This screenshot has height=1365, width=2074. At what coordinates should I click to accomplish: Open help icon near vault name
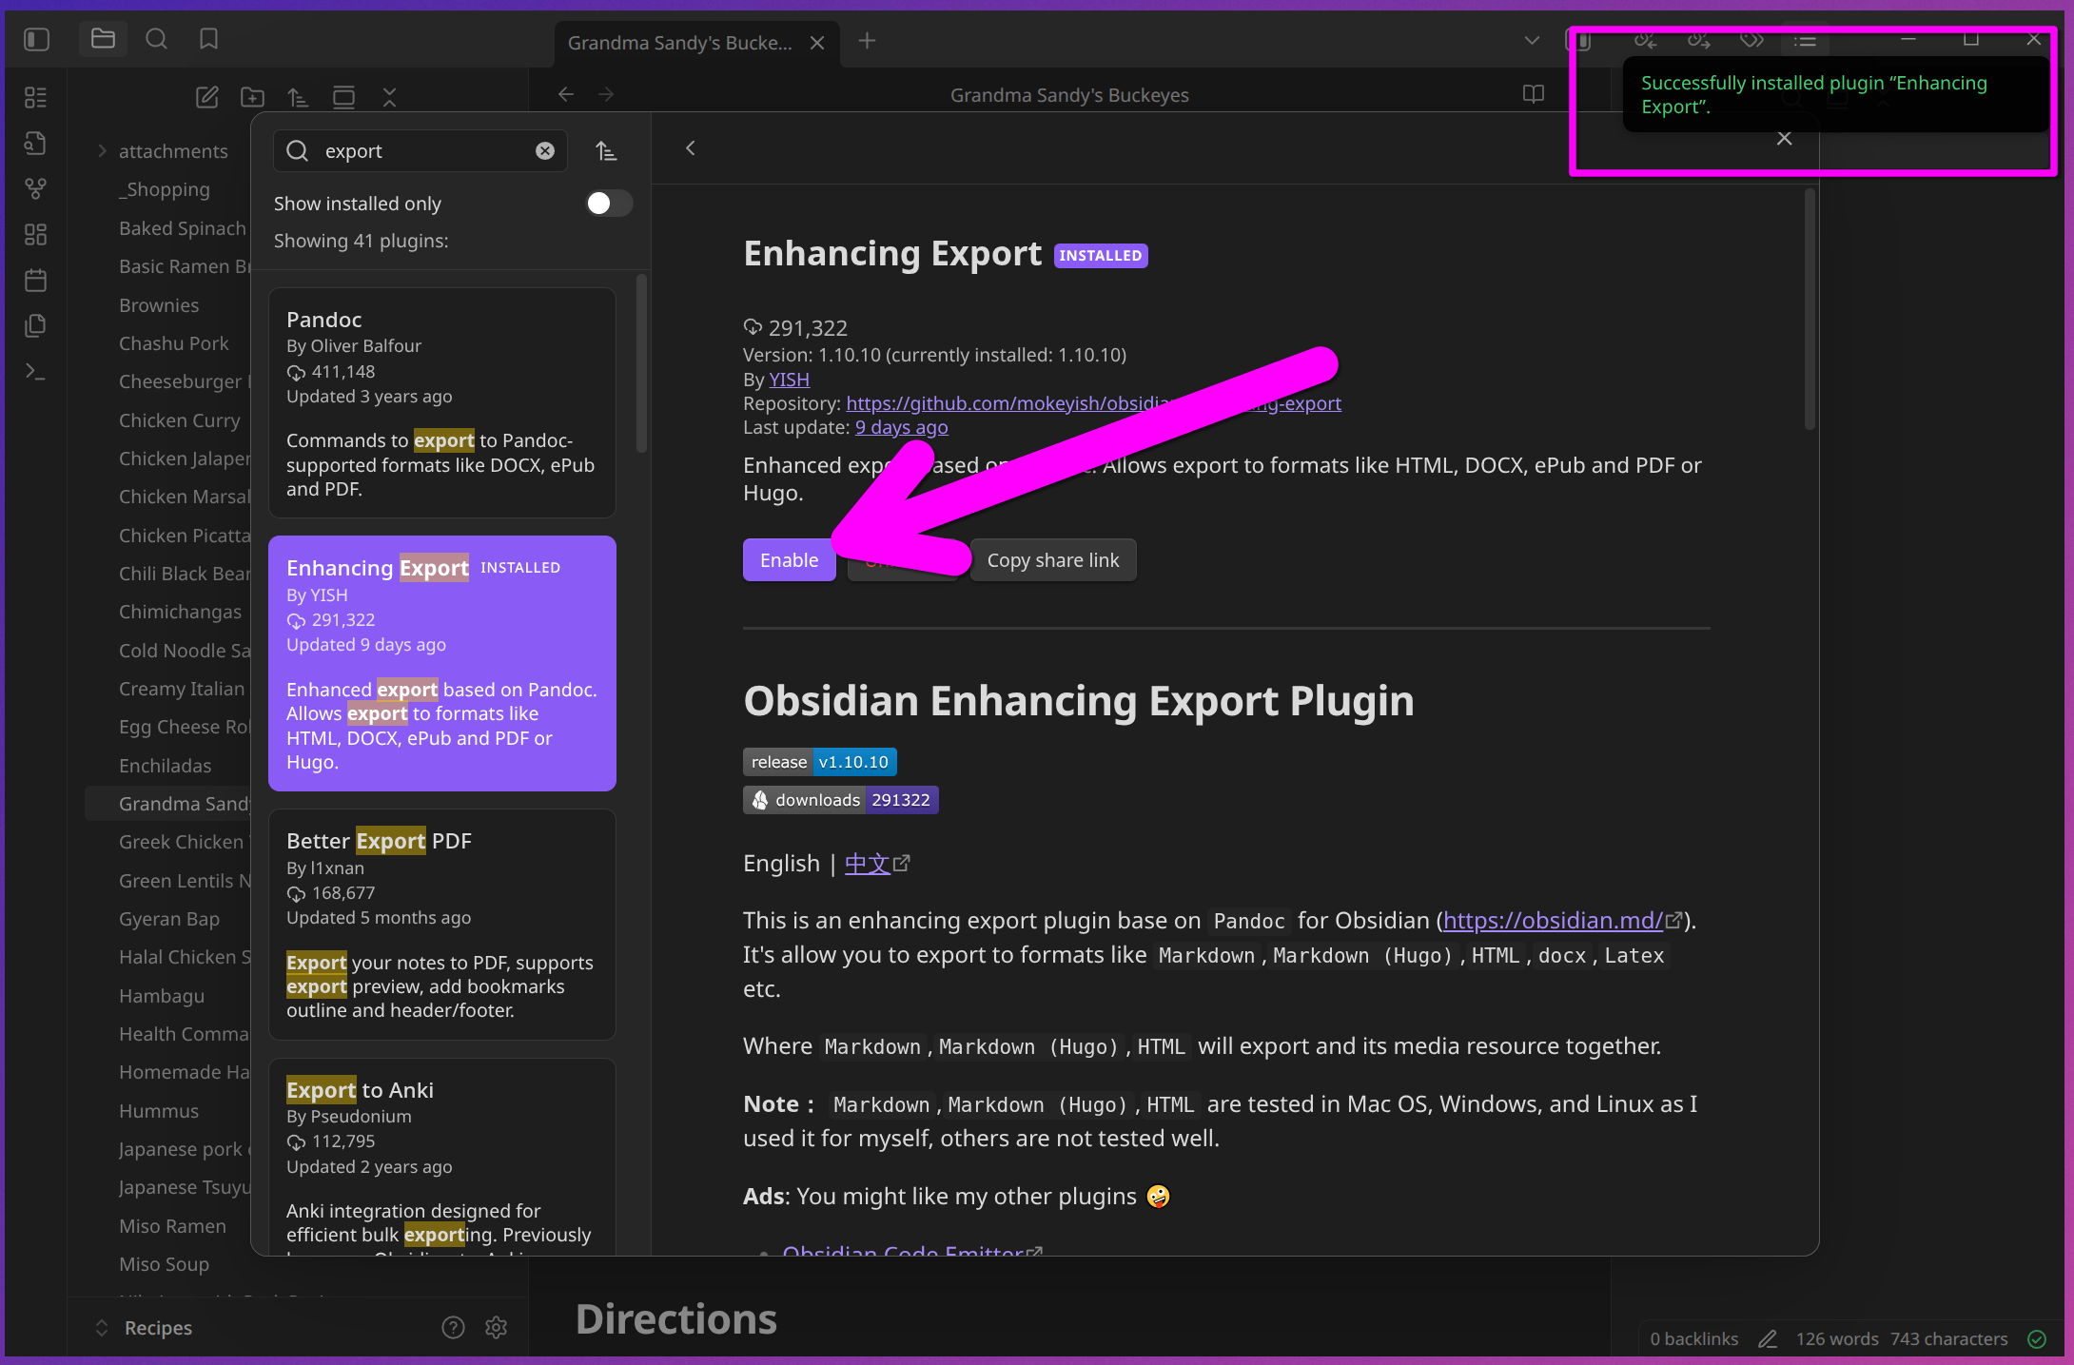pyautogui.click(x=453, y=1327)
